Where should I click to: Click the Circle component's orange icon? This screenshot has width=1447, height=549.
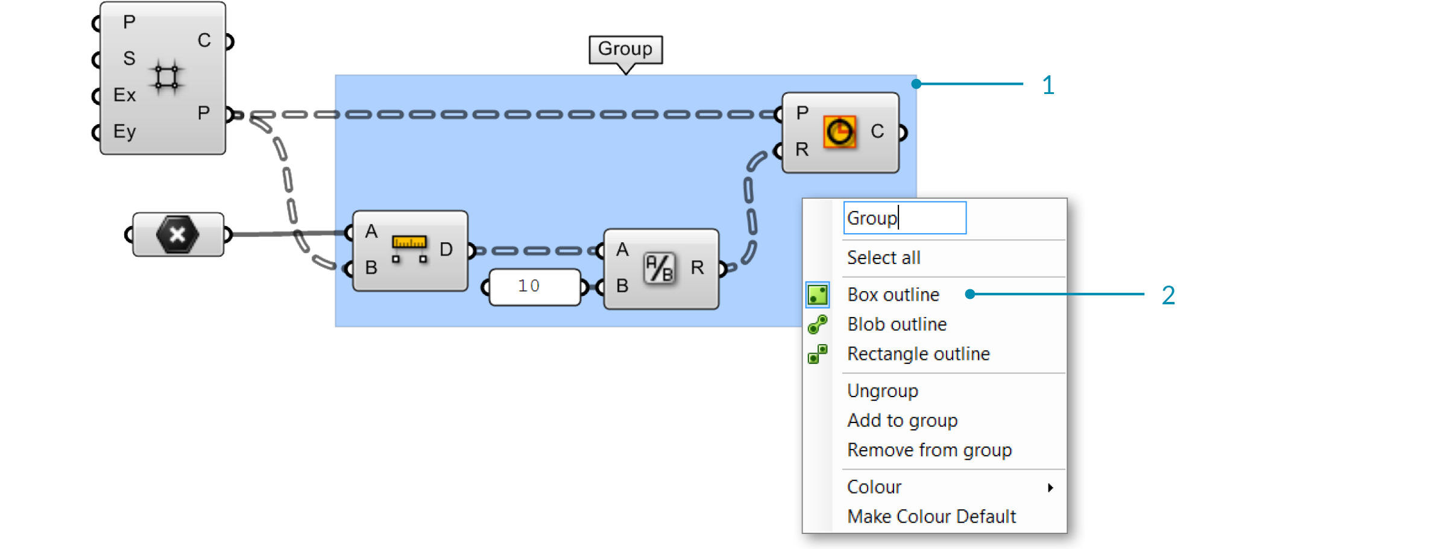pos(839,132)
